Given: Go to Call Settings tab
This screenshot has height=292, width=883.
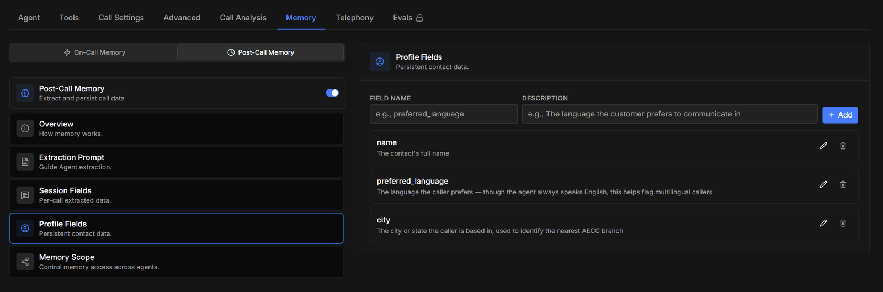Looking at the screenshot, I should coord(121,18).
